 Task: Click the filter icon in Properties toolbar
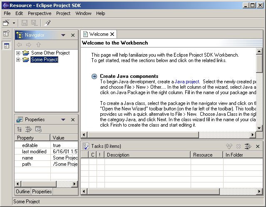pyautogui.click(x=29, y=129)
